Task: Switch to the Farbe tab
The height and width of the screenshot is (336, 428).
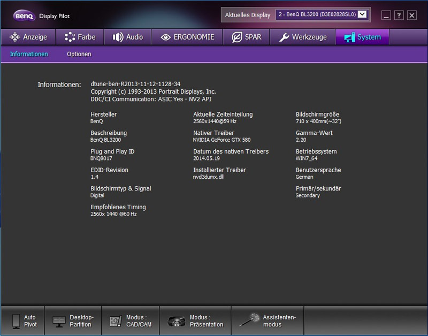Action: pyautogui.click(x=80, y=37)
